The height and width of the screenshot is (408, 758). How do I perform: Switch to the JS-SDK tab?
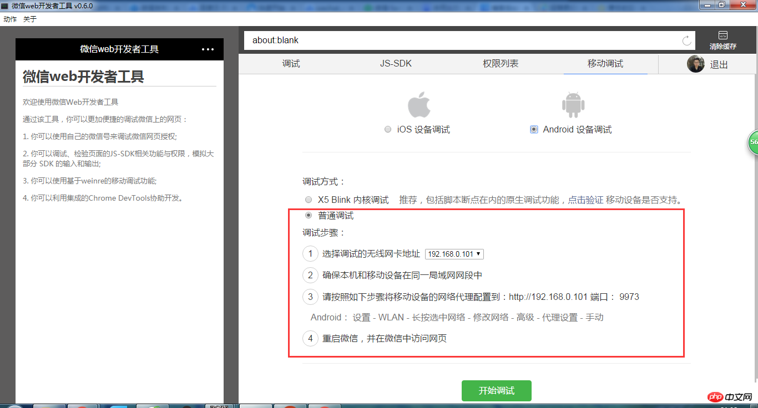pyautogui.click(x=396, y=64)
